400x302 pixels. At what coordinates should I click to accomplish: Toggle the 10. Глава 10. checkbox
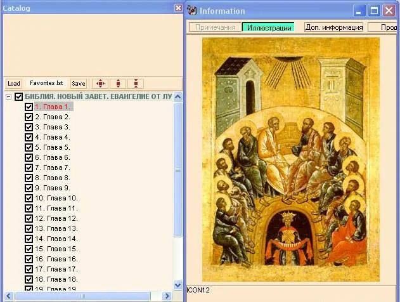click(29, 198)
